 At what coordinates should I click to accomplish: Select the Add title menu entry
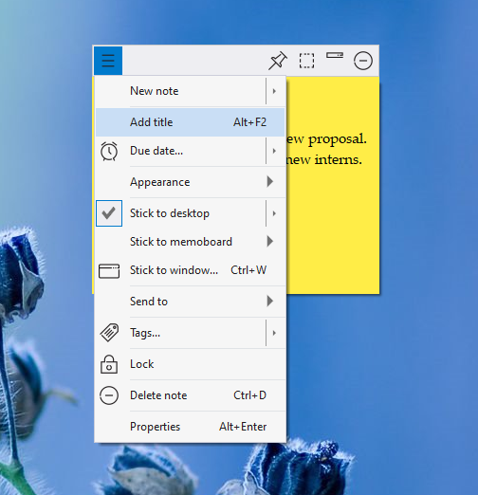click(191, 122)
